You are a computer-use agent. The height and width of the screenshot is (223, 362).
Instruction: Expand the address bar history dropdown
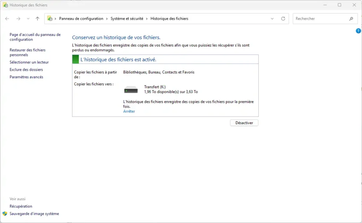tap(272, 19)
